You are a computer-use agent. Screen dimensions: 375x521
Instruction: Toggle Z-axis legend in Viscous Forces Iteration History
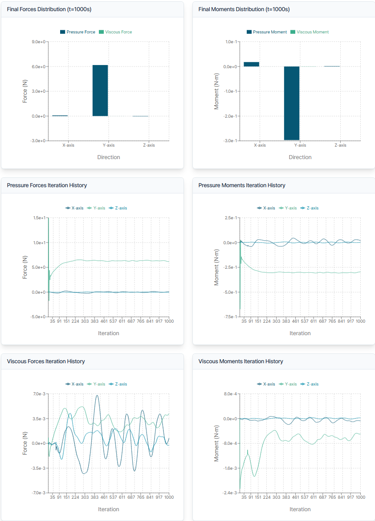pos(118,384)
